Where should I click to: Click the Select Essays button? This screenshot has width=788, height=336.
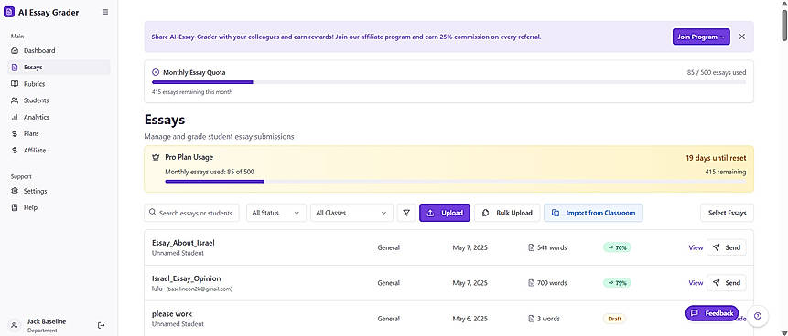(x=727, y=213)
